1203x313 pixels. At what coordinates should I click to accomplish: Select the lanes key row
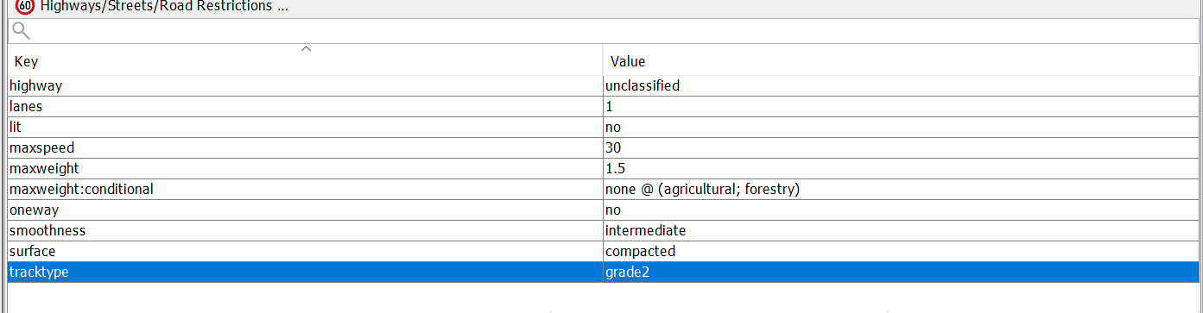click(305, 106)
